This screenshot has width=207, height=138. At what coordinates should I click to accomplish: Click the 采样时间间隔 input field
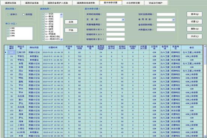click(115, 14)
